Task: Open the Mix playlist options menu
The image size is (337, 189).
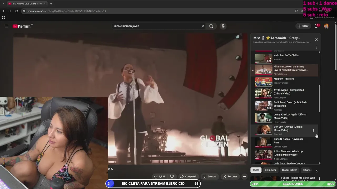Action: (316, 47)
